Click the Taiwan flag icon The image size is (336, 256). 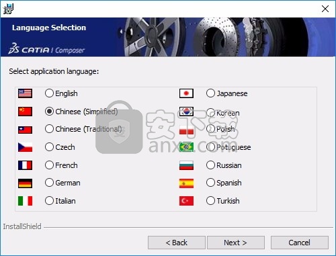25,130
